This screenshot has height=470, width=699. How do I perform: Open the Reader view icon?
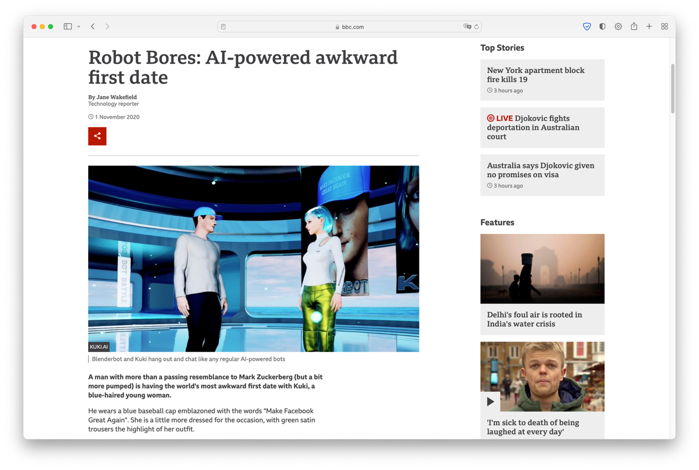(223, 26)
